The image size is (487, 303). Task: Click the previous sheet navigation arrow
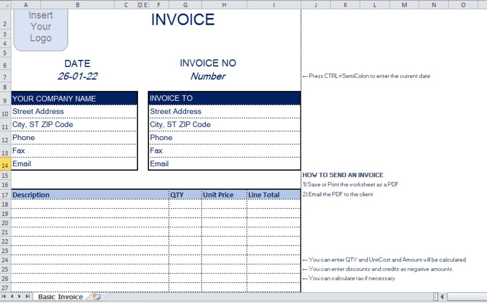pyautogui.click(x=12, y=296)
